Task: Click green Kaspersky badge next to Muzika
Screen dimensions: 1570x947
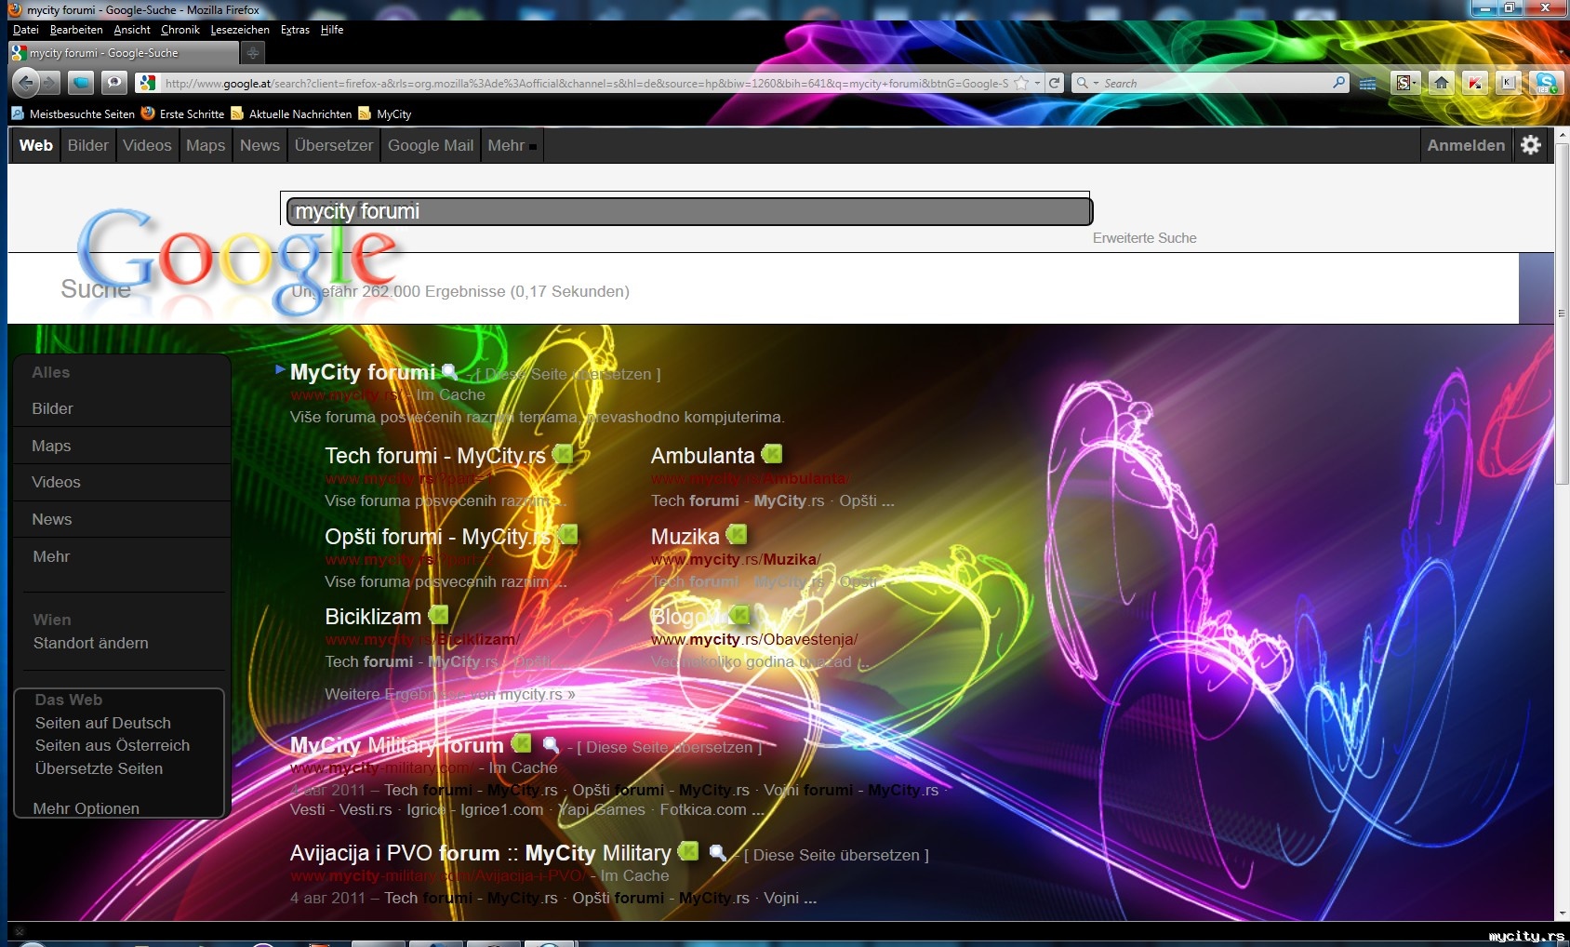Action: coord(737,535)
